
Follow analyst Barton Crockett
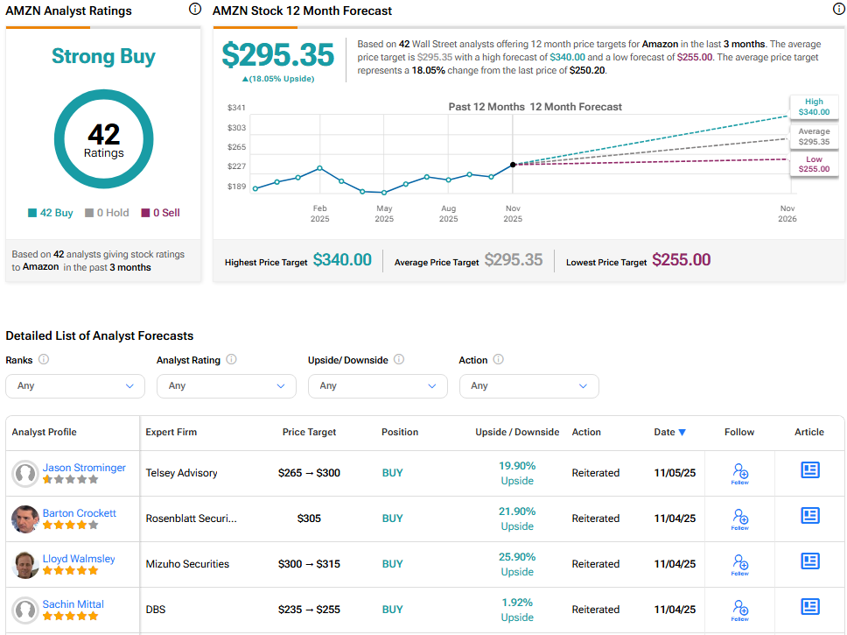(739, 519)
